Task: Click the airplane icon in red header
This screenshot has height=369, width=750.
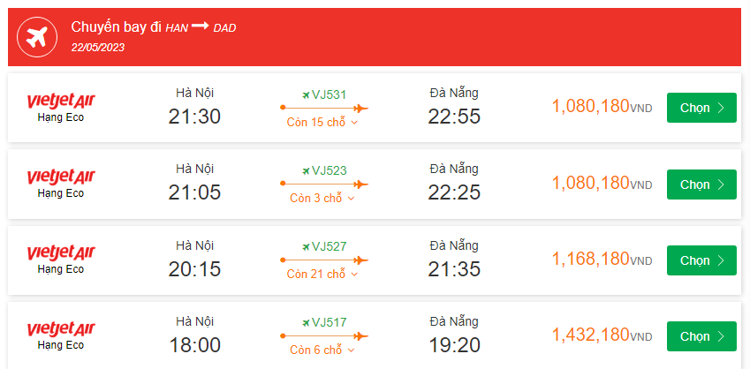Action: 37,37
